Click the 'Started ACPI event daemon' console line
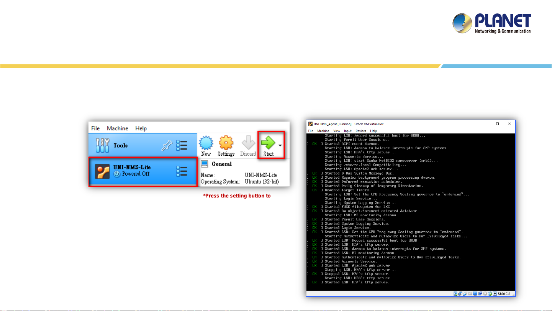Image resolution: width=552 pixels, height=311 pixels. pyautogui.click(x=352, y=144)
